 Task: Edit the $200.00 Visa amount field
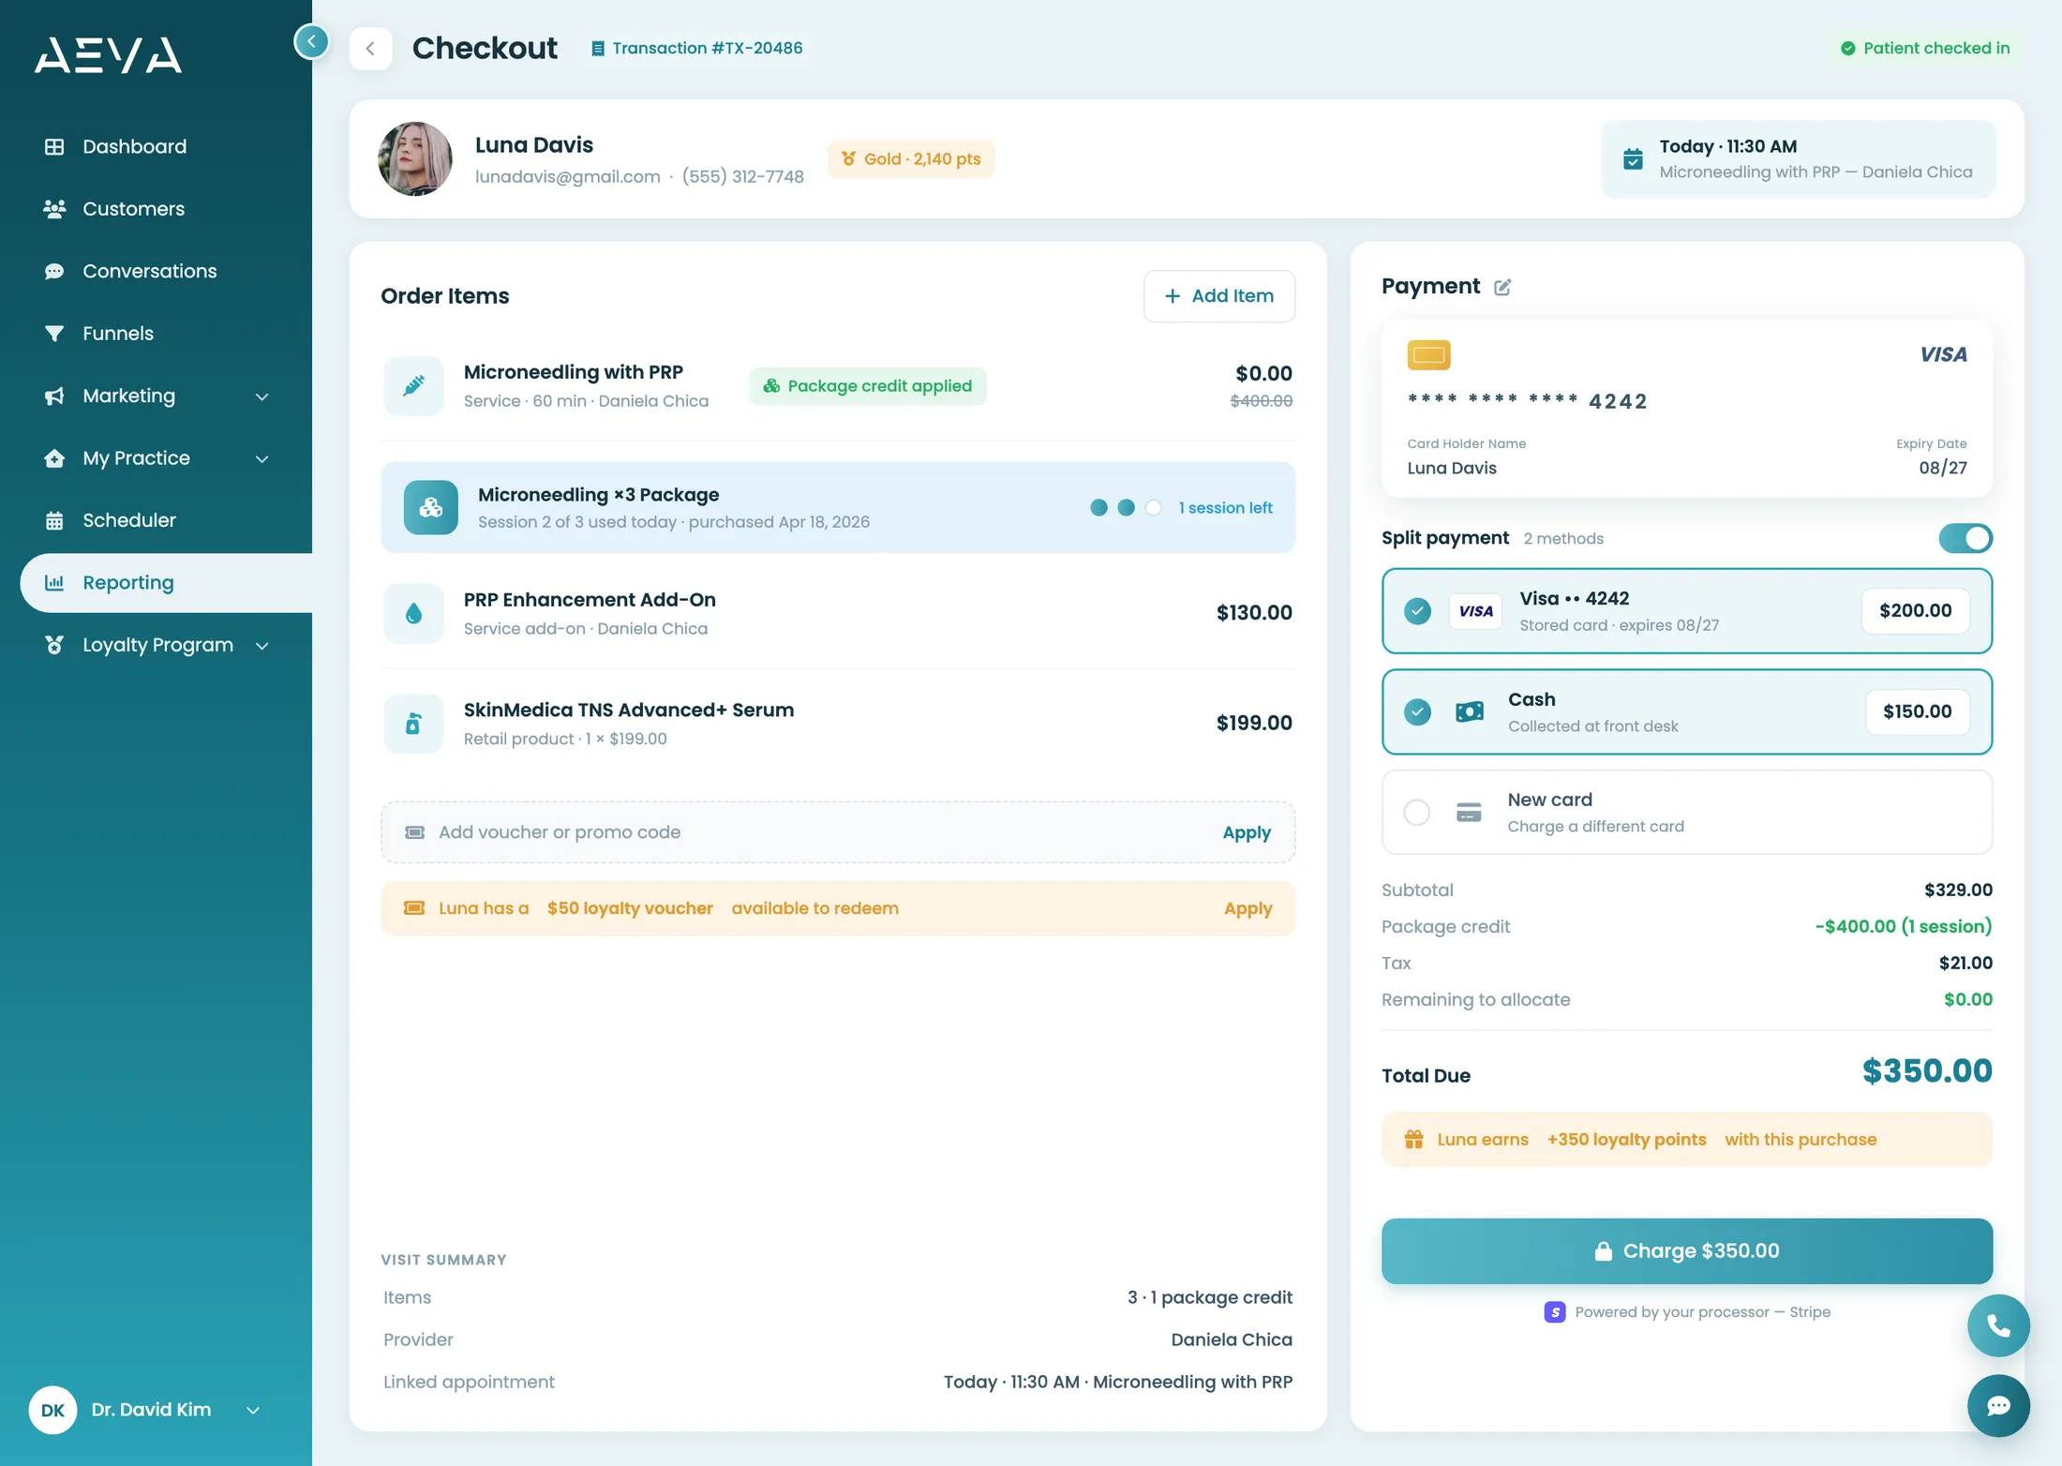(1915, 611)
